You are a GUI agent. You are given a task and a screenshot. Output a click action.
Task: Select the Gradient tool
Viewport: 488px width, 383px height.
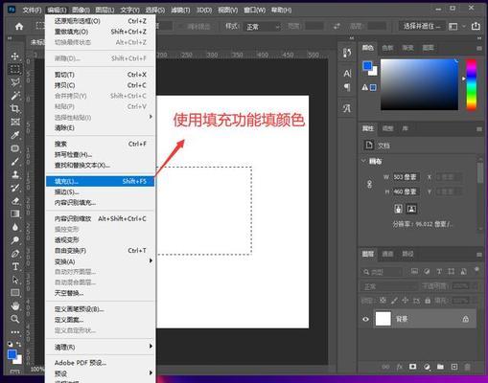(15, 214)
